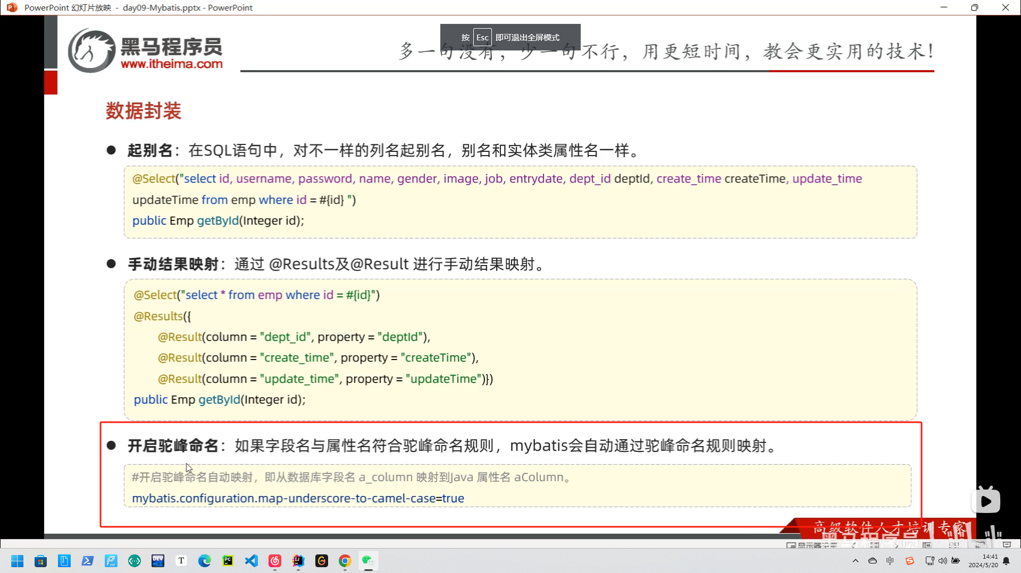
Task: Click the sentence 'mybatis会自动通过驼峰命名规则映射'
Action: [x=638, y=446]
